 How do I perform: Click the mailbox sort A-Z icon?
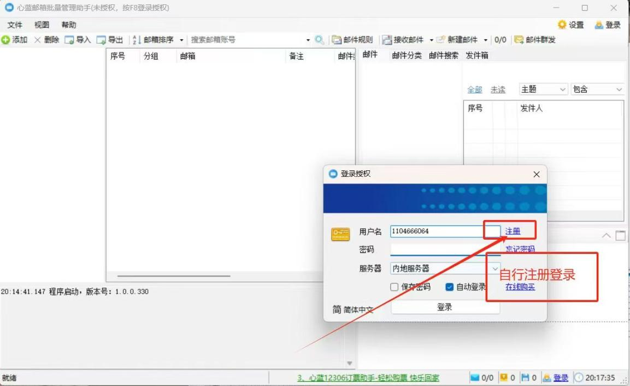click(x=137, y=40)
